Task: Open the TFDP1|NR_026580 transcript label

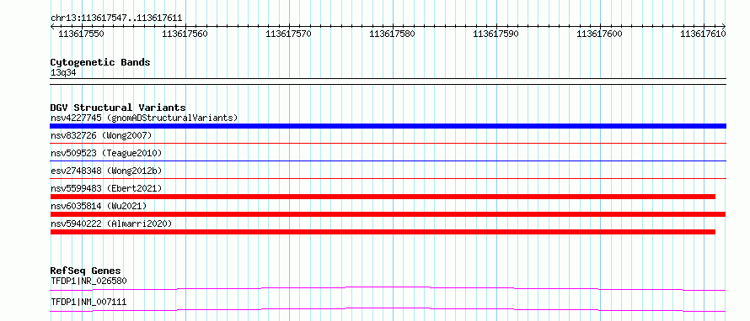Action: pyautogui.click(x=88, y=281)
